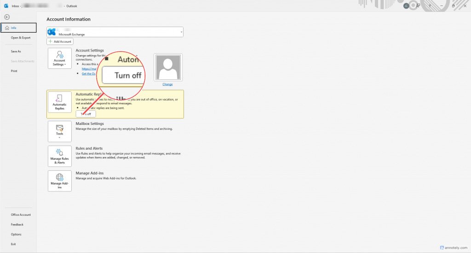The height and width of the screenshot is (253, 471).
Task: Click the Change photo link
Action: 167,84
